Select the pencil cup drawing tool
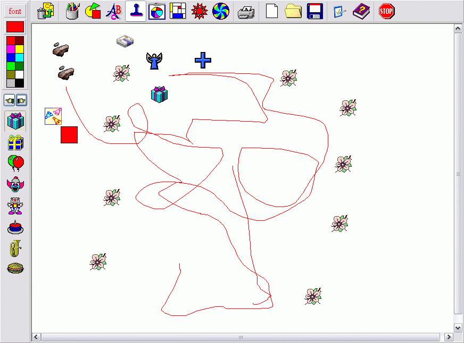This screenshot has width=464, height=343. [x=72, y=11]
